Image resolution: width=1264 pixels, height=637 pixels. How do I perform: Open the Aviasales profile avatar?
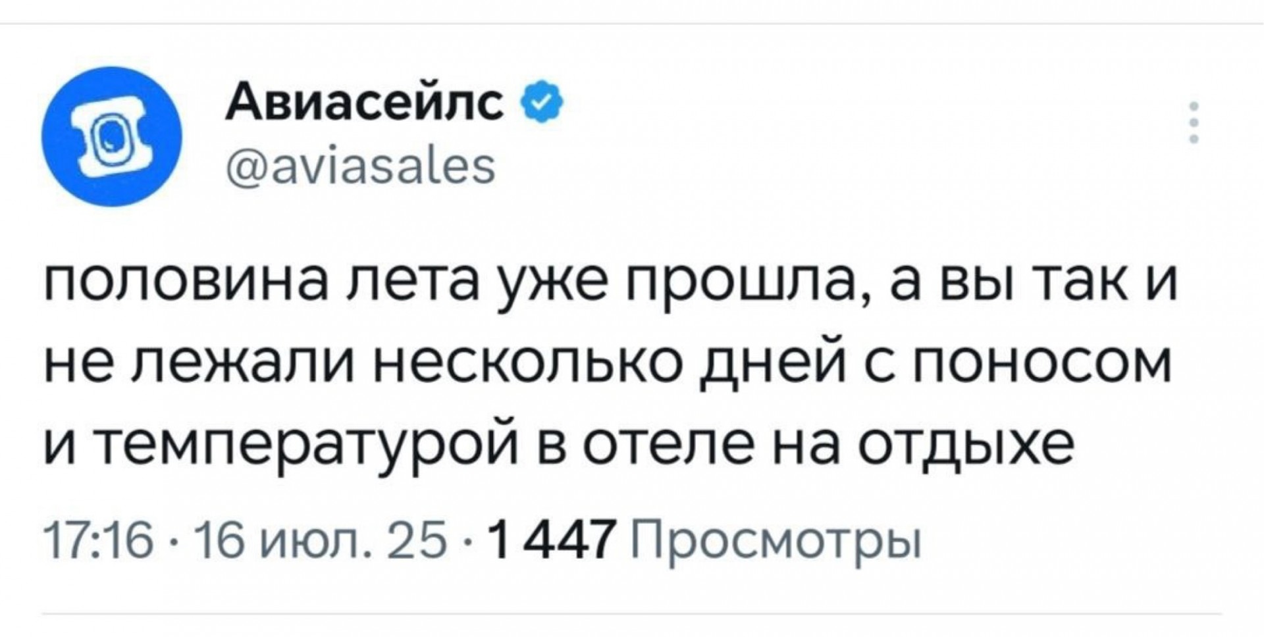(111, 136)
